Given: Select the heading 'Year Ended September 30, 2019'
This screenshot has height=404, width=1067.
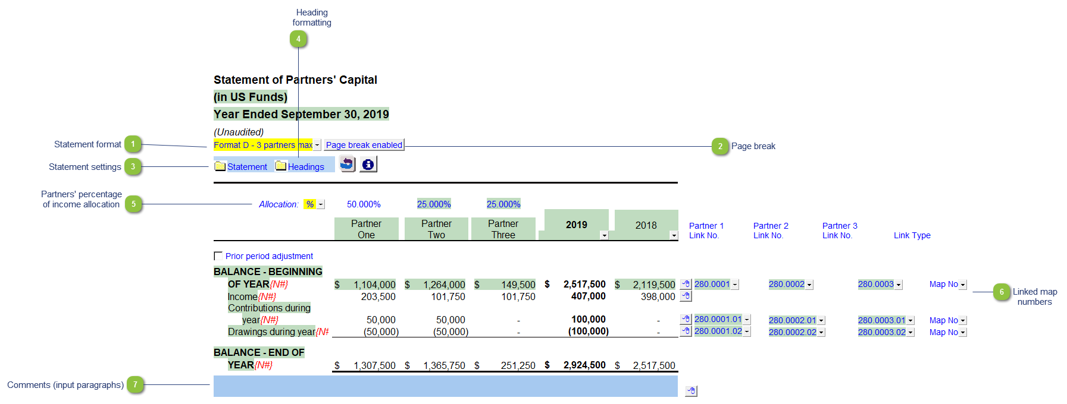Looking at the screenshot, I should (x=301, y=114).
